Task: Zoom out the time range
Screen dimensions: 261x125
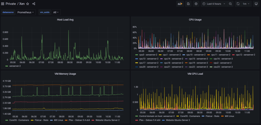Action: tap(230, 4)
